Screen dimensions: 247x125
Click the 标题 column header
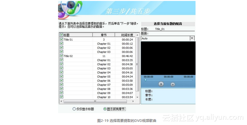[76, 35]
